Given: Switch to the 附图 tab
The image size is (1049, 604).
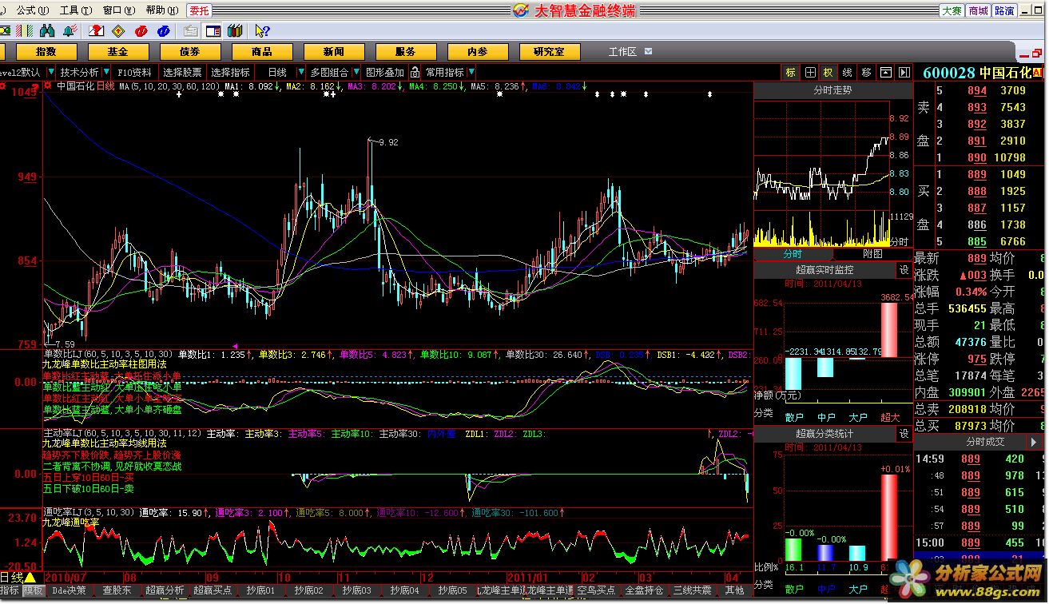Looking at the screenshot, I should click(872, 253).
